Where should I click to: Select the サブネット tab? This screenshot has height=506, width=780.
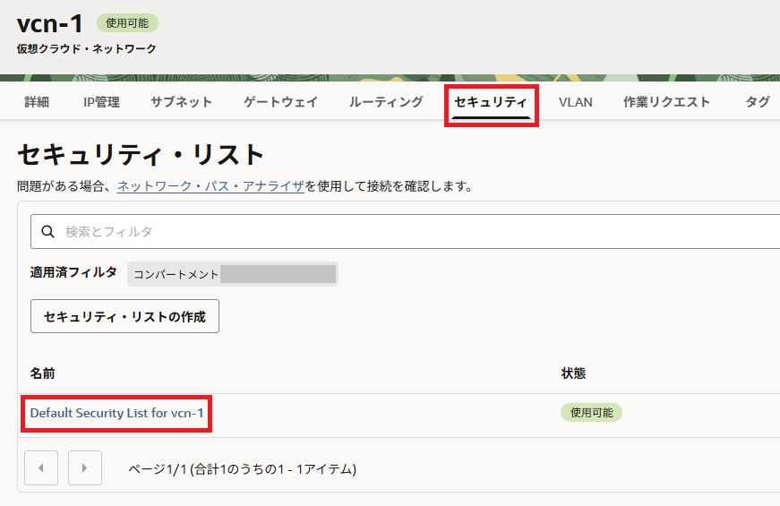[181, 102]
